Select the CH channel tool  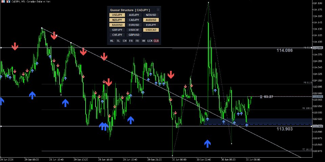125,41
